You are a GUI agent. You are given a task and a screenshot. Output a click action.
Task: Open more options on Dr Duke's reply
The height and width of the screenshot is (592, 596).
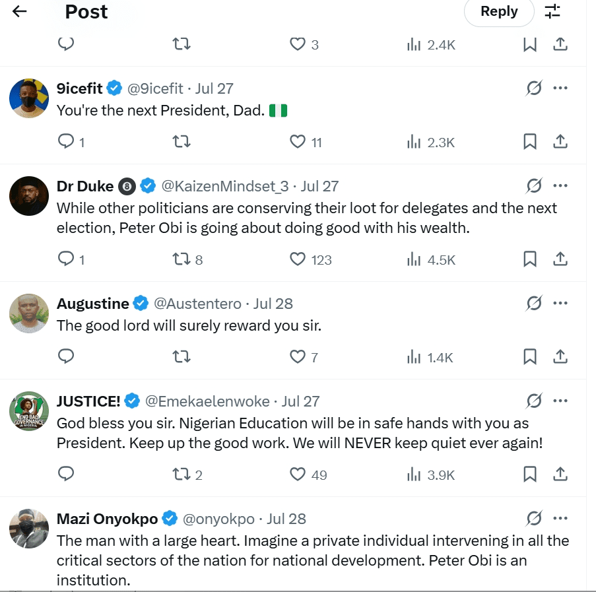coord(560,186)
